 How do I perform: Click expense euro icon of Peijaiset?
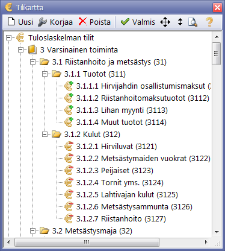tap(69, 170)
